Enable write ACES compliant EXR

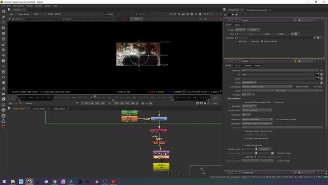click(x=243, y=102)
